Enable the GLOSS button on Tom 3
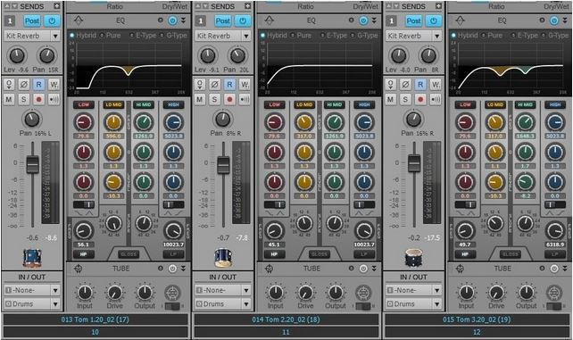Screen dimensions: 573x340 tap(511, 254)
